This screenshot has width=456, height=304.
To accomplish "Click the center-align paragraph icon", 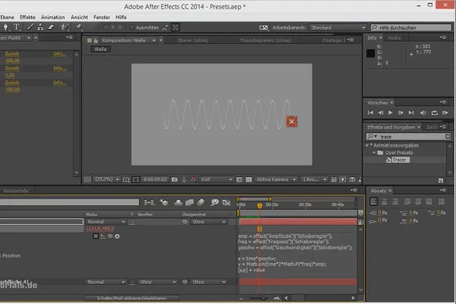I will click(384, 201).
